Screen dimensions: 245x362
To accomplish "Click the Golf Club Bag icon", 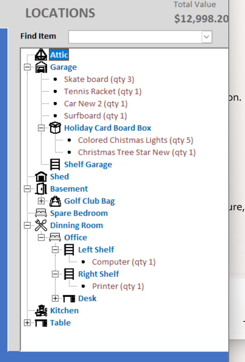I will (55, 201).
